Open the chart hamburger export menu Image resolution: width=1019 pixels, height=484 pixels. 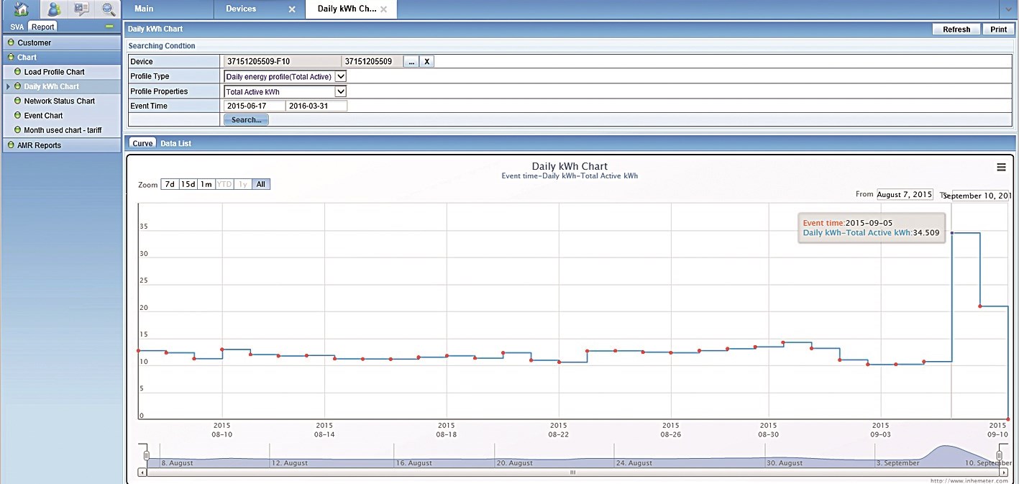1001,167
